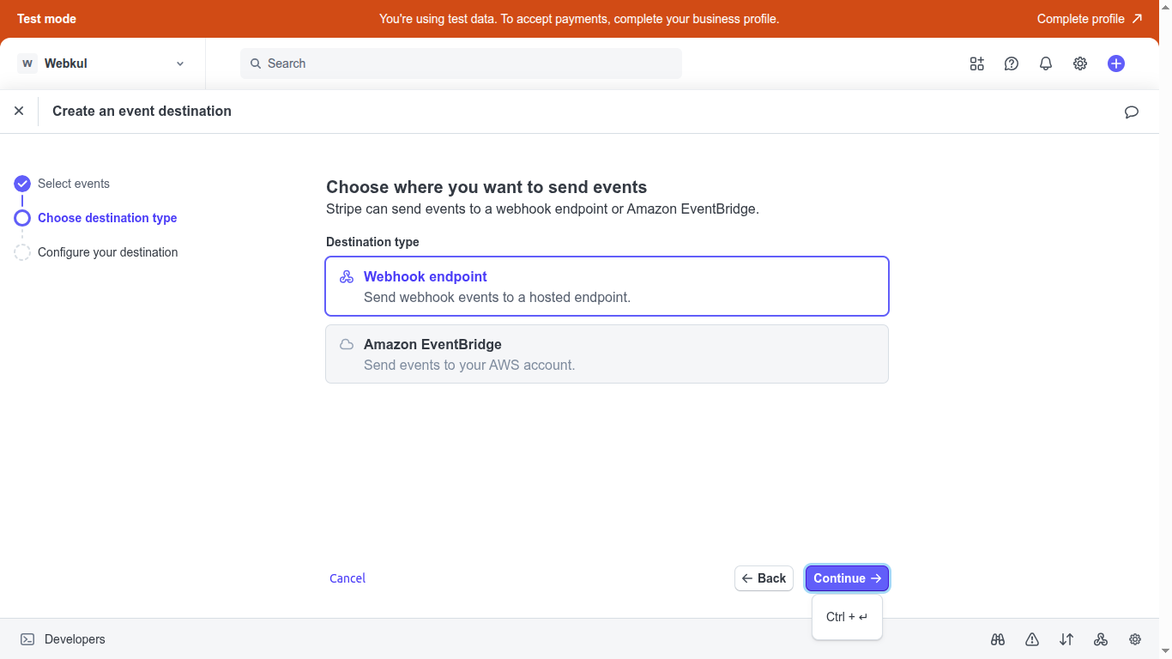Viewport: 1172px width, 659px height.
Task: Select the Webhook endpoint destination type
Action: [607, 286]
